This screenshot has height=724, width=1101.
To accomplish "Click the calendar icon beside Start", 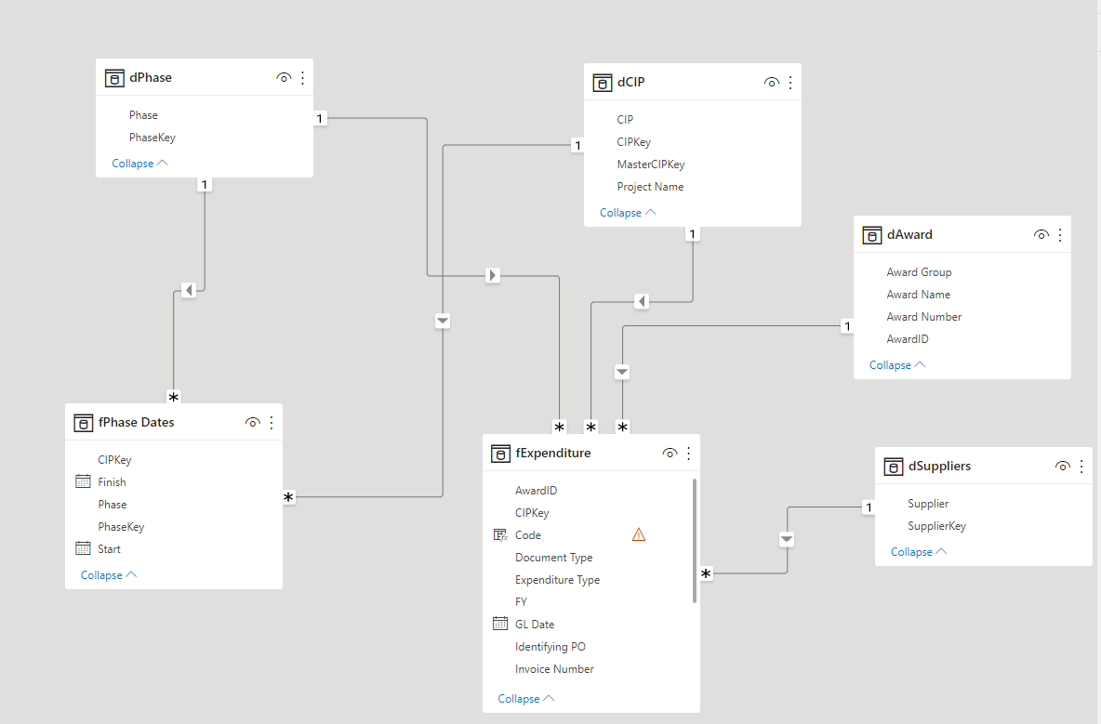I will tap(83, 548).
